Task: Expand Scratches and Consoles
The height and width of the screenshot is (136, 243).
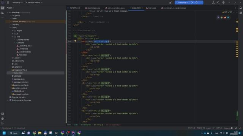Action: tap(8, 100)
